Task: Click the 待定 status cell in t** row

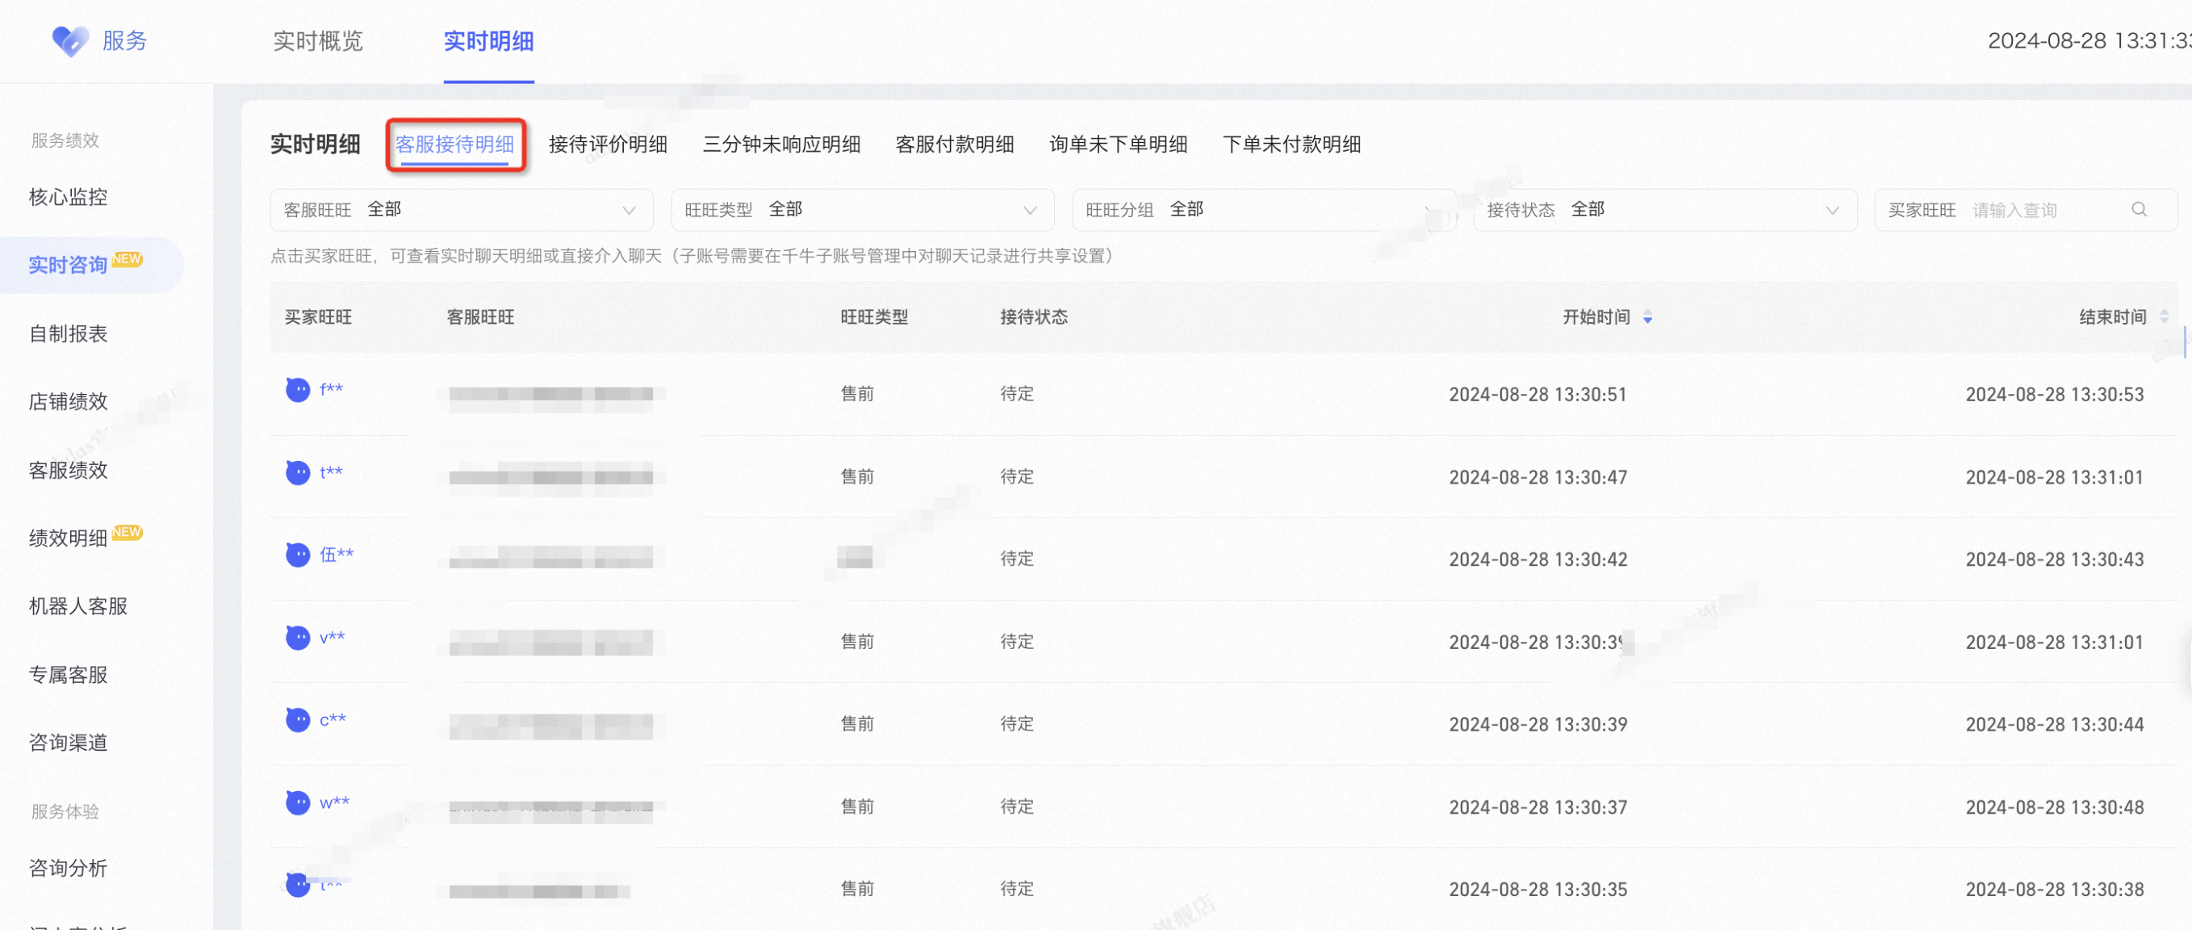Action: click(x=1017, y=476)
